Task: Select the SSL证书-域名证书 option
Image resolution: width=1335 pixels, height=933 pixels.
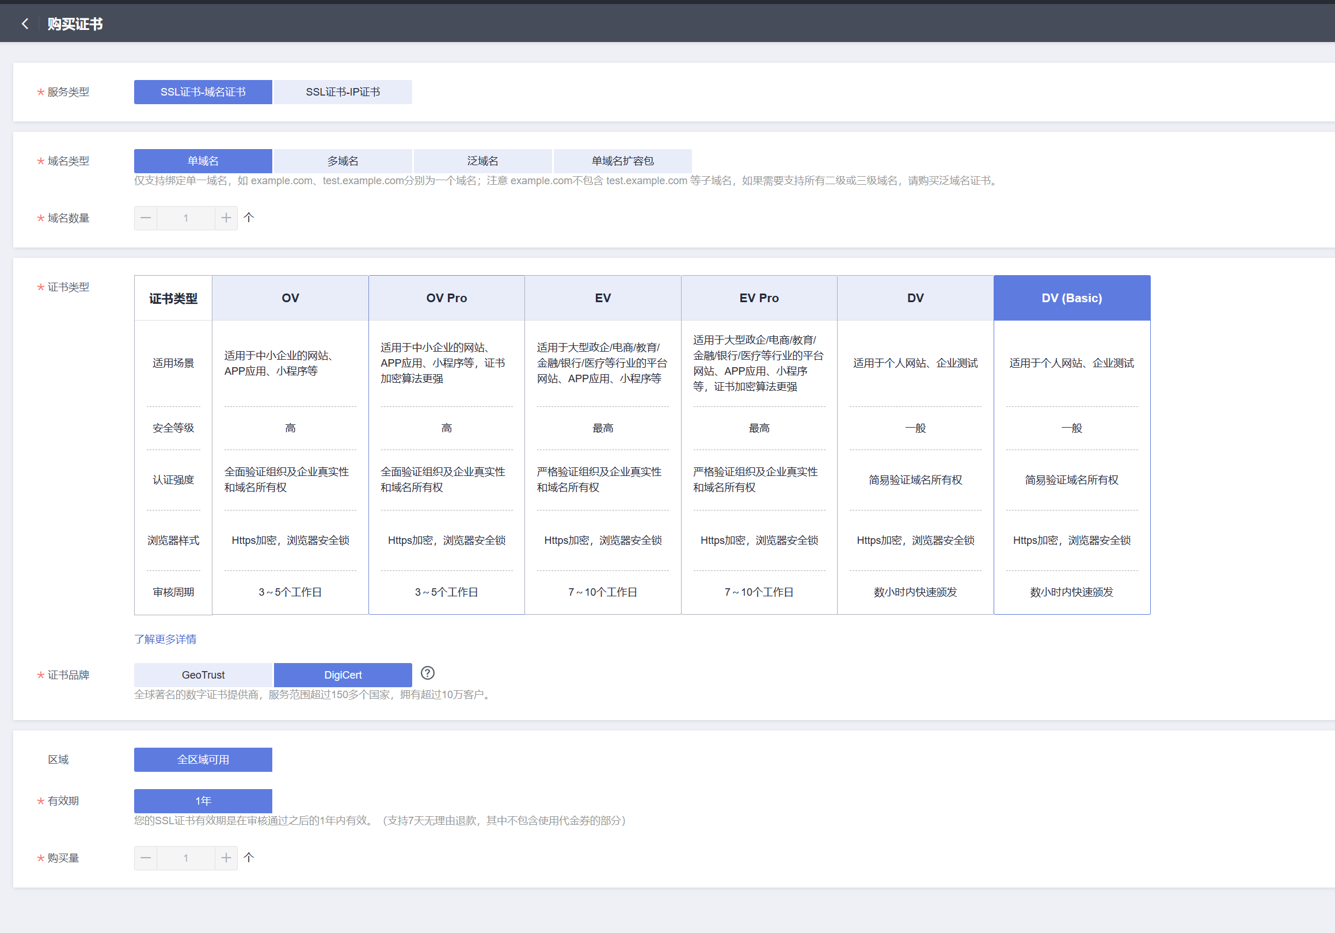Action: pyautogui.click(x=203, y=92)
